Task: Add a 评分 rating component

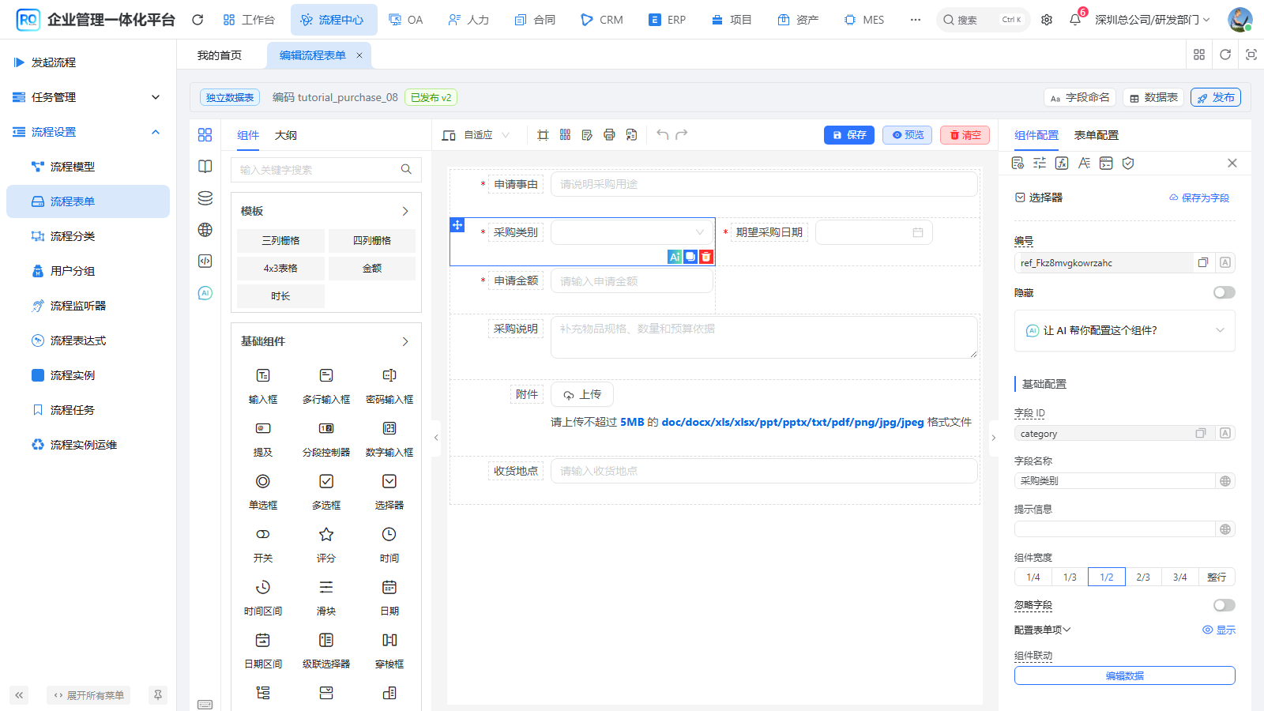Action: [326, 544]
